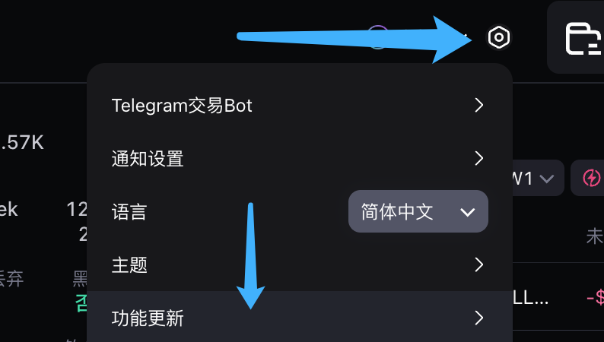
Task: Click the truncated LL... token name
Action: (530, 298)
